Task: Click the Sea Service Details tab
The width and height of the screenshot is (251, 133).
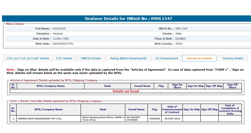Action: coord(199,58)
